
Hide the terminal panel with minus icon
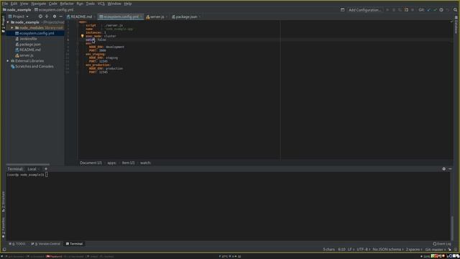pyautogui.click(x=451, y=169)
